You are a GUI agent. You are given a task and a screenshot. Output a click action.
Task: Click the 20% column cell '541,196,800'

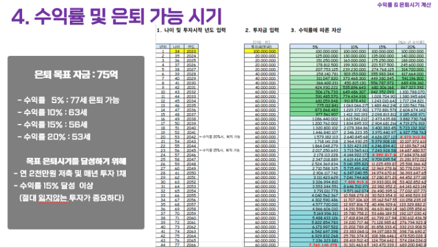411,79
